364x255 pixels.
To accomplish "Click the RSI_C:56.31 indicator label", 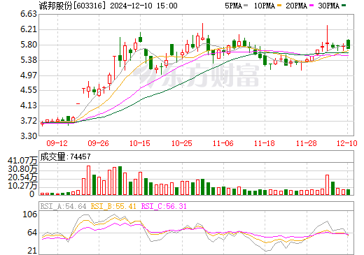I will pyautogui.click(x=164, y=206).
